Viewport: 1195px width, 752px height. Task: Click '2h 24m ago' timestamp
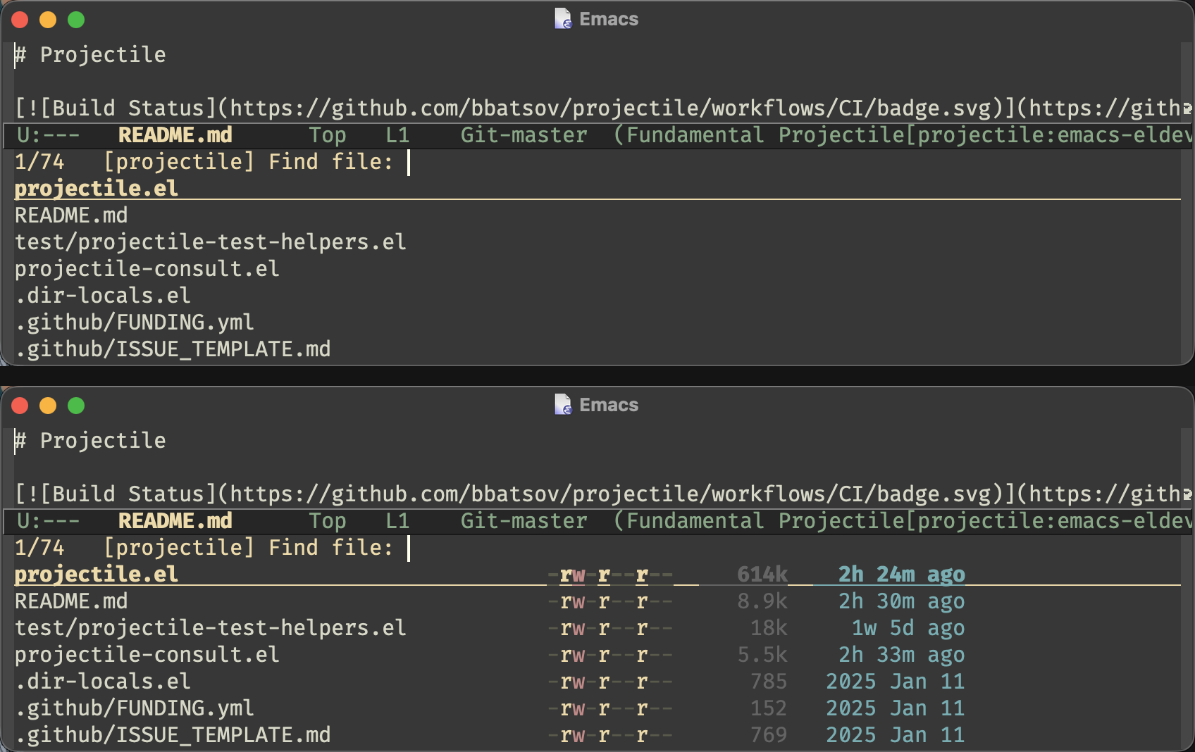901,574
